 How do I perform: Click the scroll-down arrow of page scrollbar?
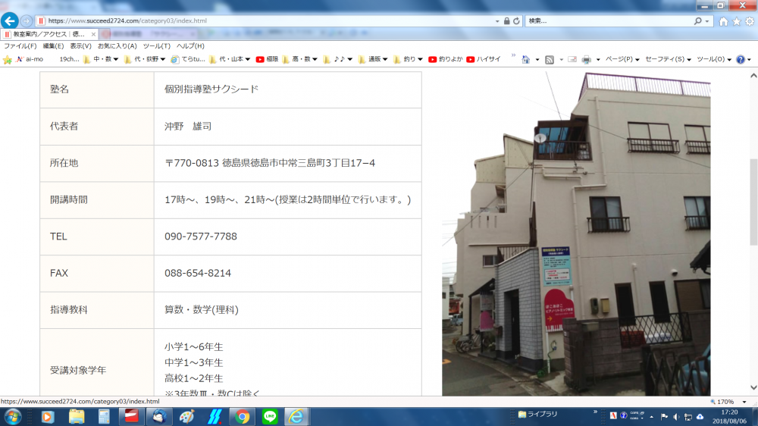click(x=753, y=387)
